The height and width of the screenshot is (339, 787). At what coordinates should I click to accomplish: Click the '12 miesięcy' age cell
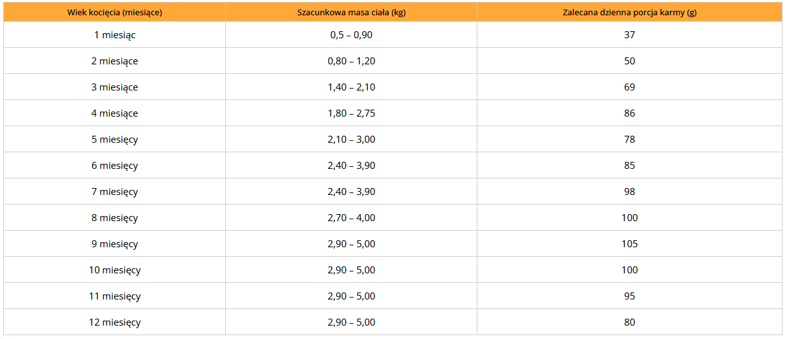coord(115,322)
